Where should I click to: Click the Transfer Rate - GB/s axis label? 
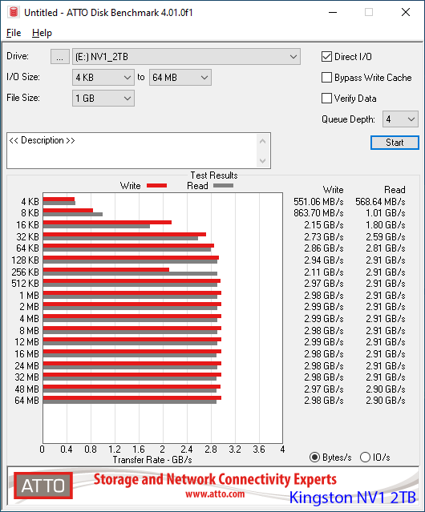[x=152, y=460]
